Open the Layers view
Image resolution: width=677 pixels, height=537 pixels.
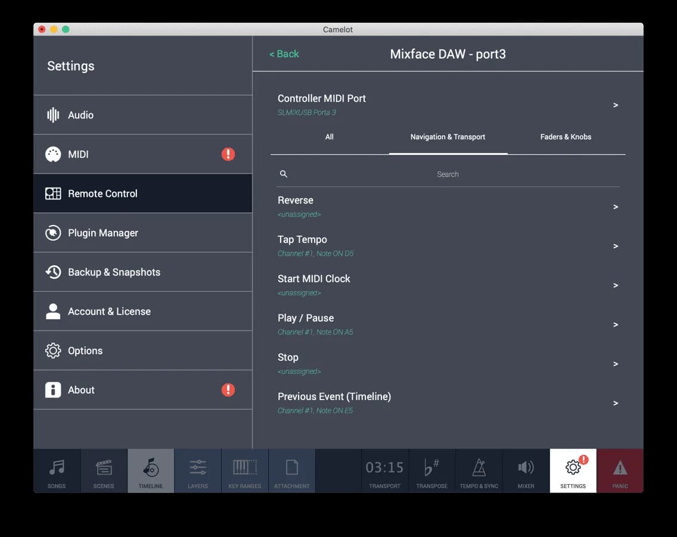[x=197, y=470]
